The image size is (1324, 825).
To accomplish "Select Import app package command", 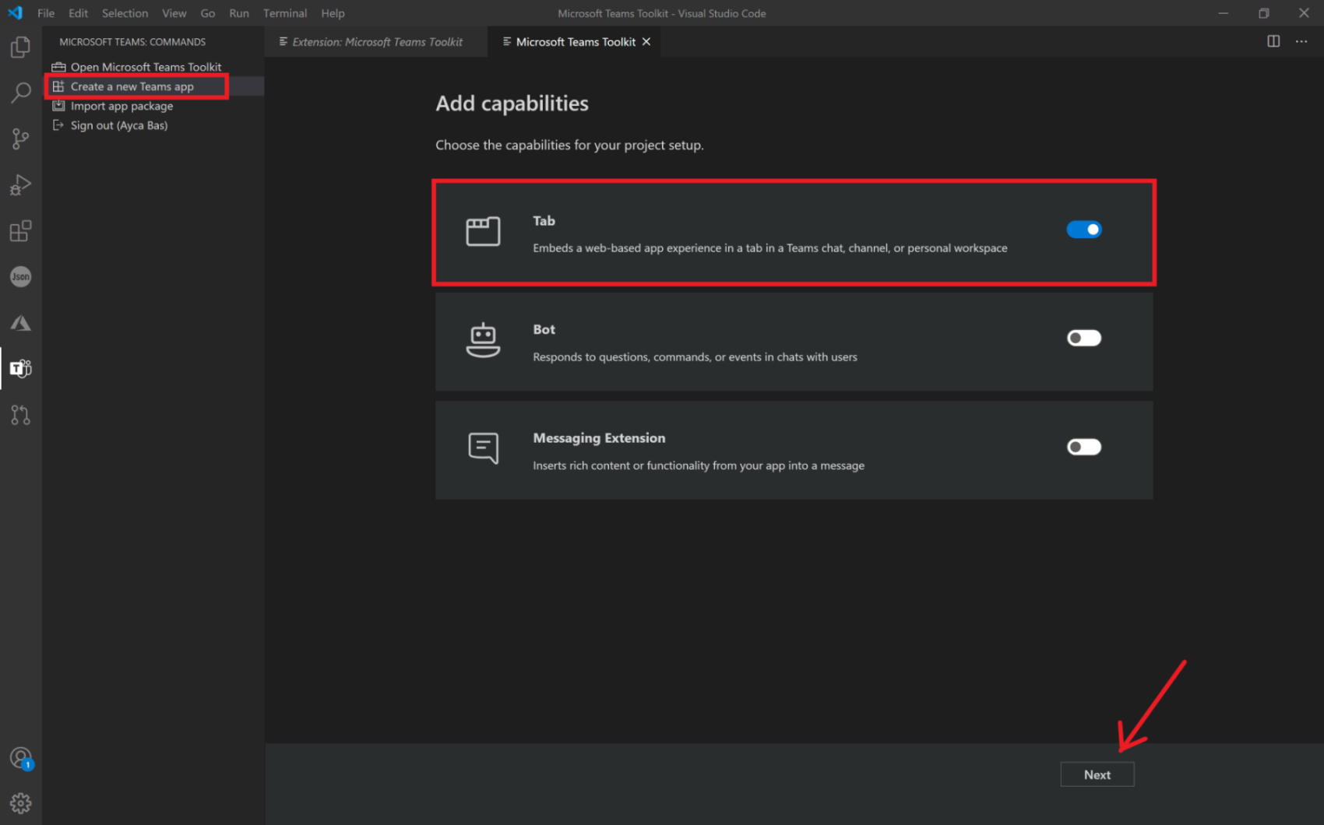I will [121, 106].
